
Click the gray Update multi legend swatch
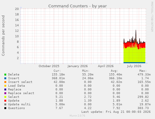point(5,104)
